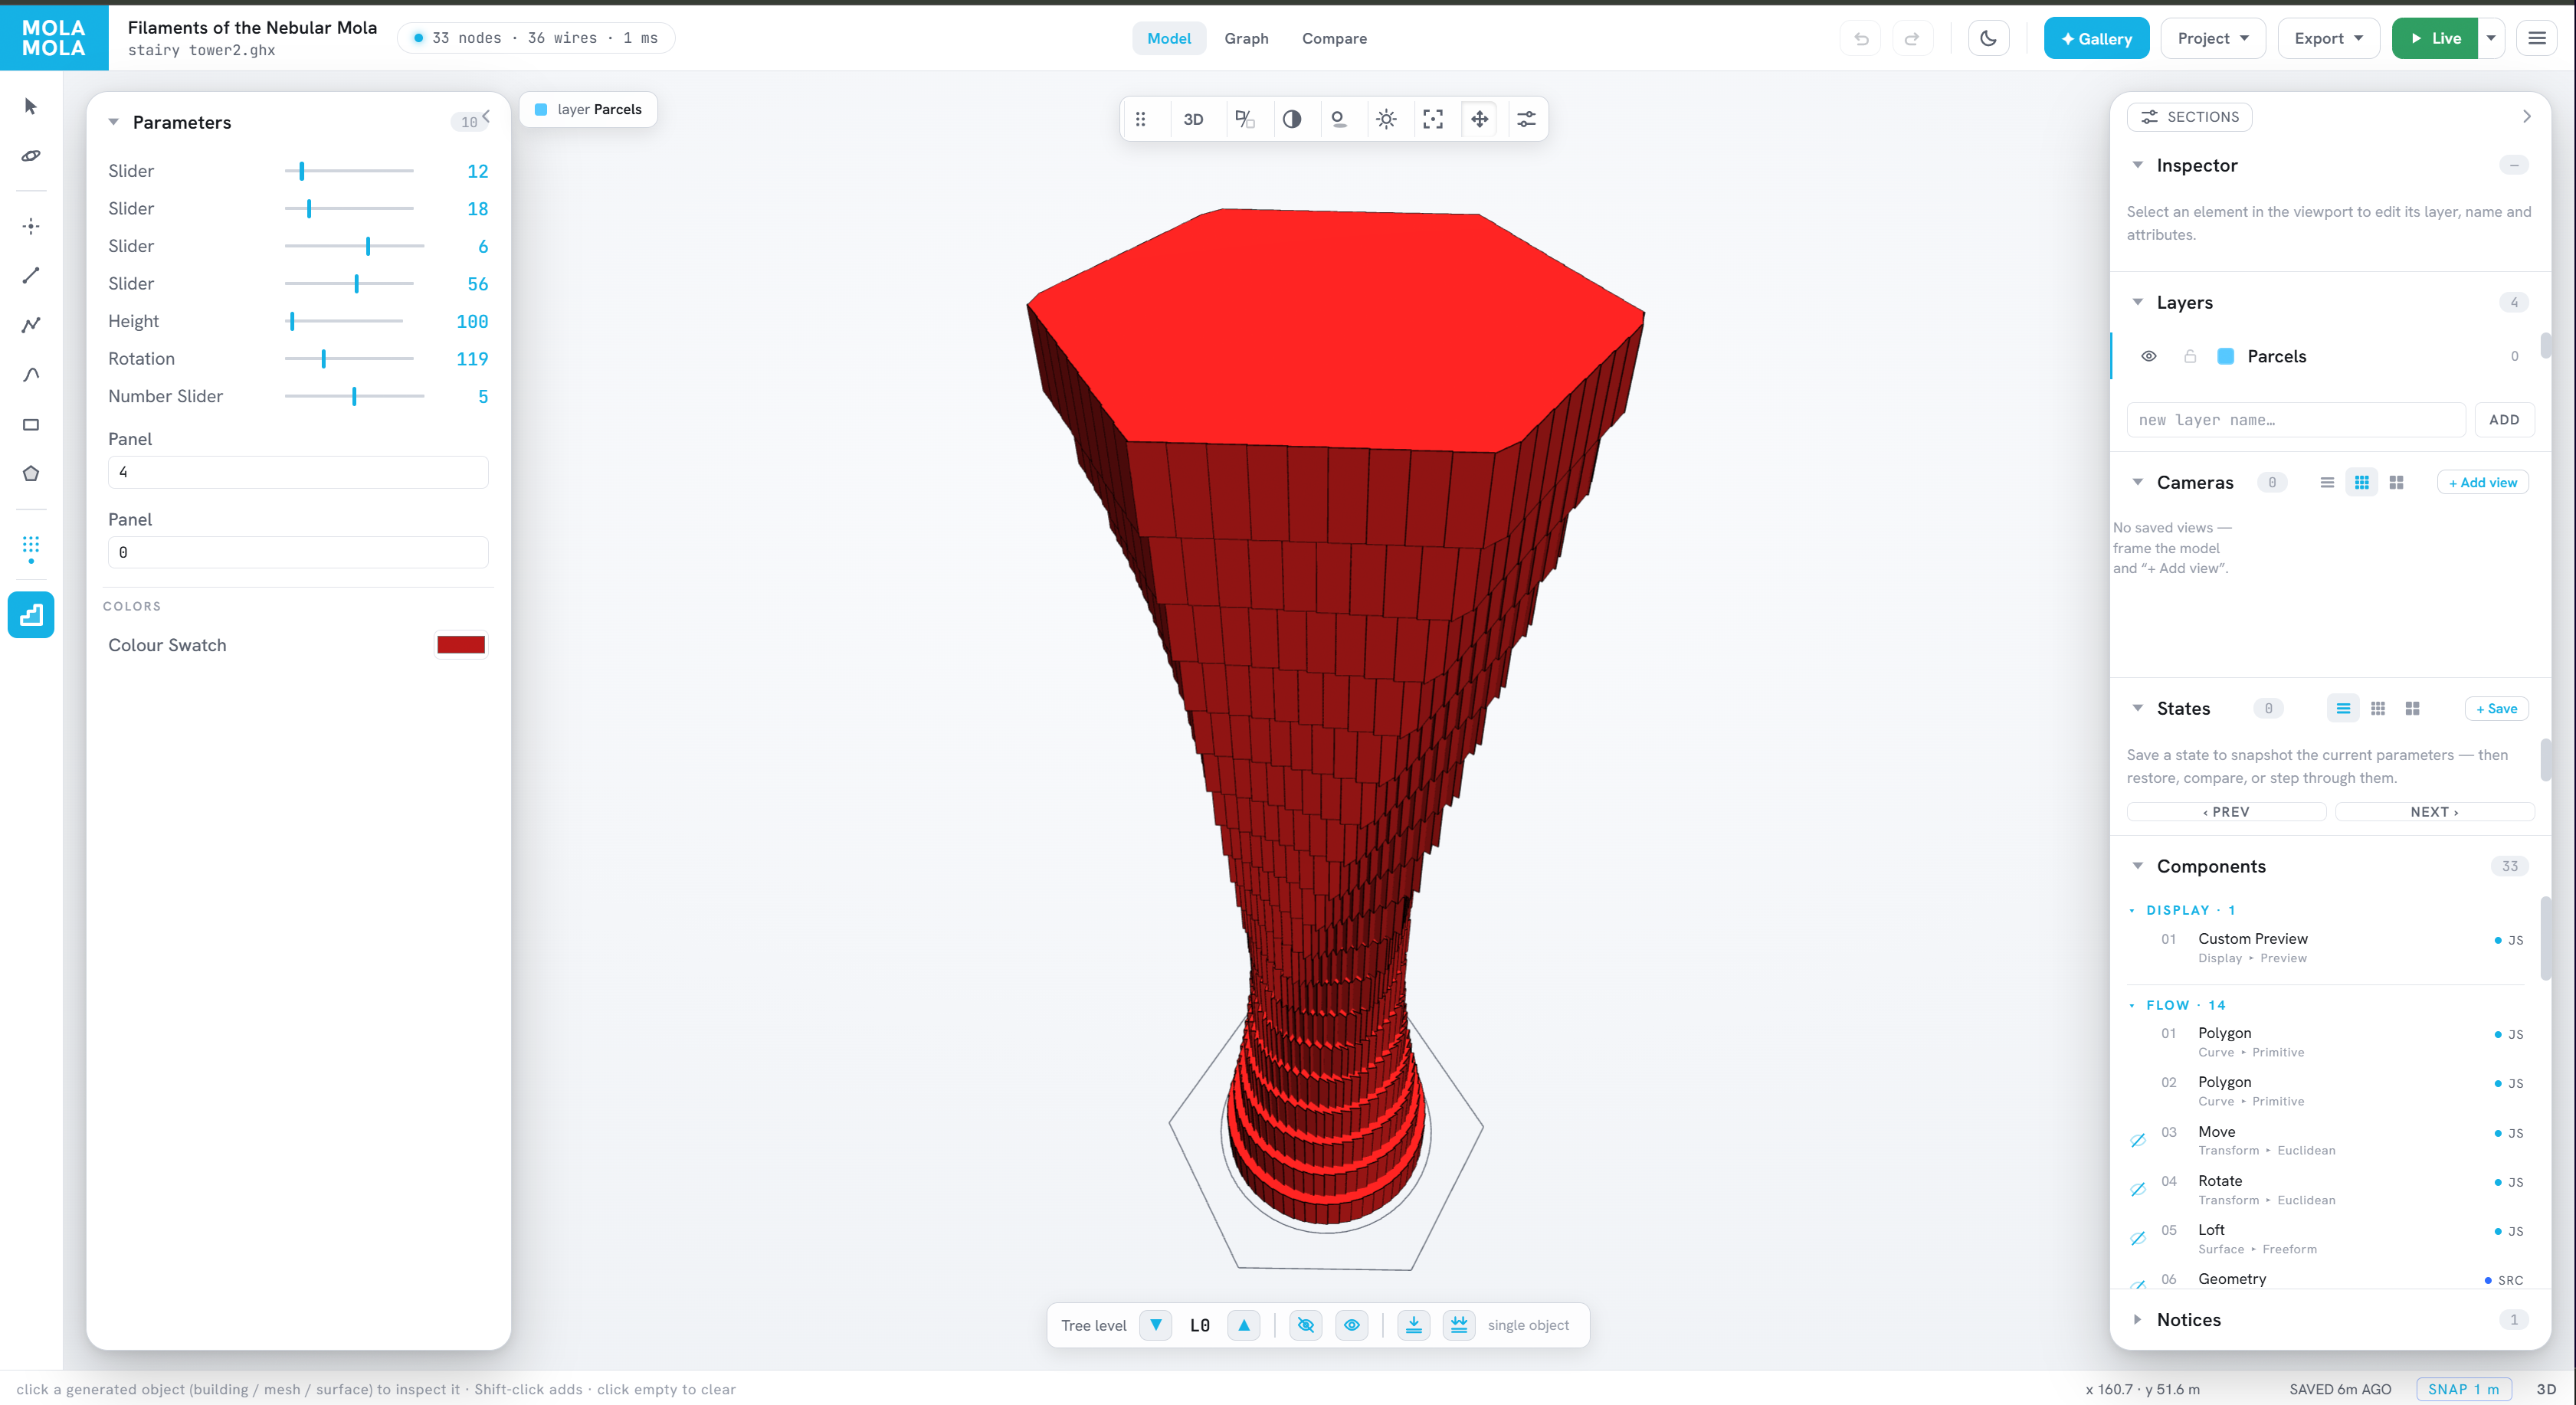The width and height of the screenshot is (2576, 1405).
Task: Switch to the Model tab
Action: tap(1169, 39)
